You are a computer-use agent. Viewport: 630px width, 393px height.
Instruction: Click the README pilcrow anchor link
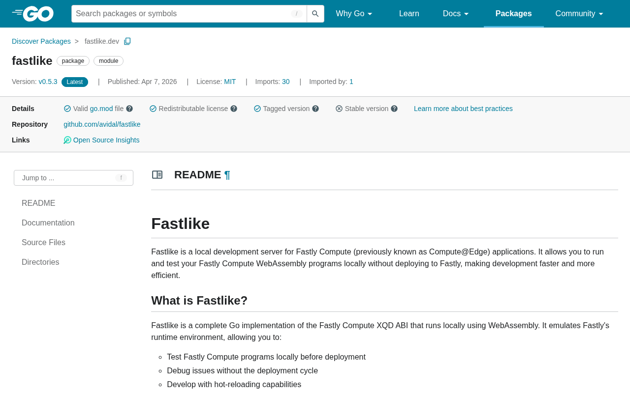227,175
